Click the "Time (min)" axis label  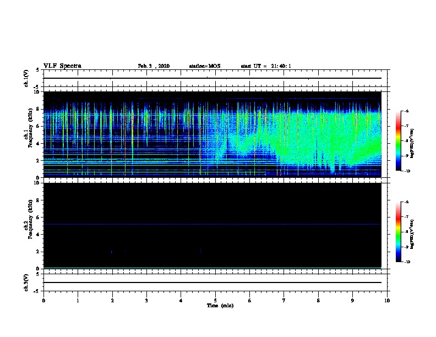220,306
